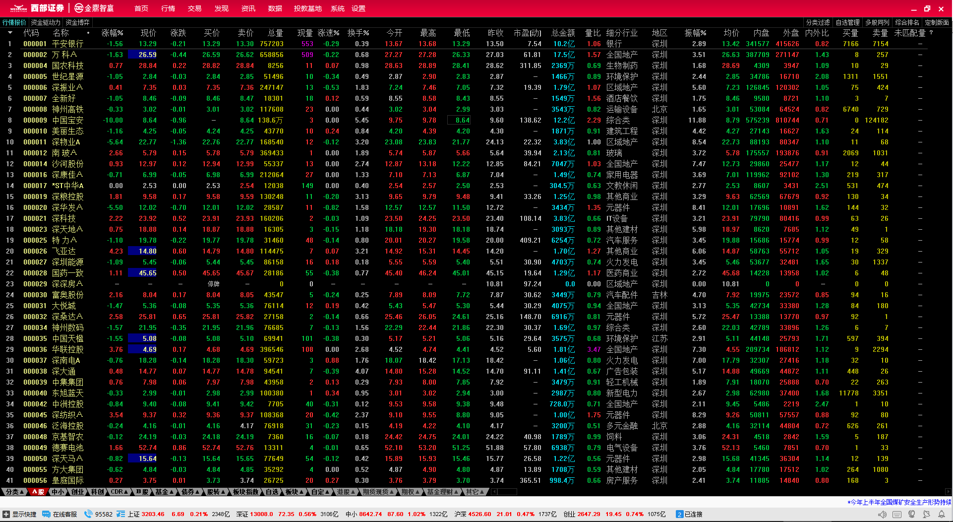Viewport: 953px width, 522px height.
Task: Click the 自选管理 button
Action: (x=847, y=22)
